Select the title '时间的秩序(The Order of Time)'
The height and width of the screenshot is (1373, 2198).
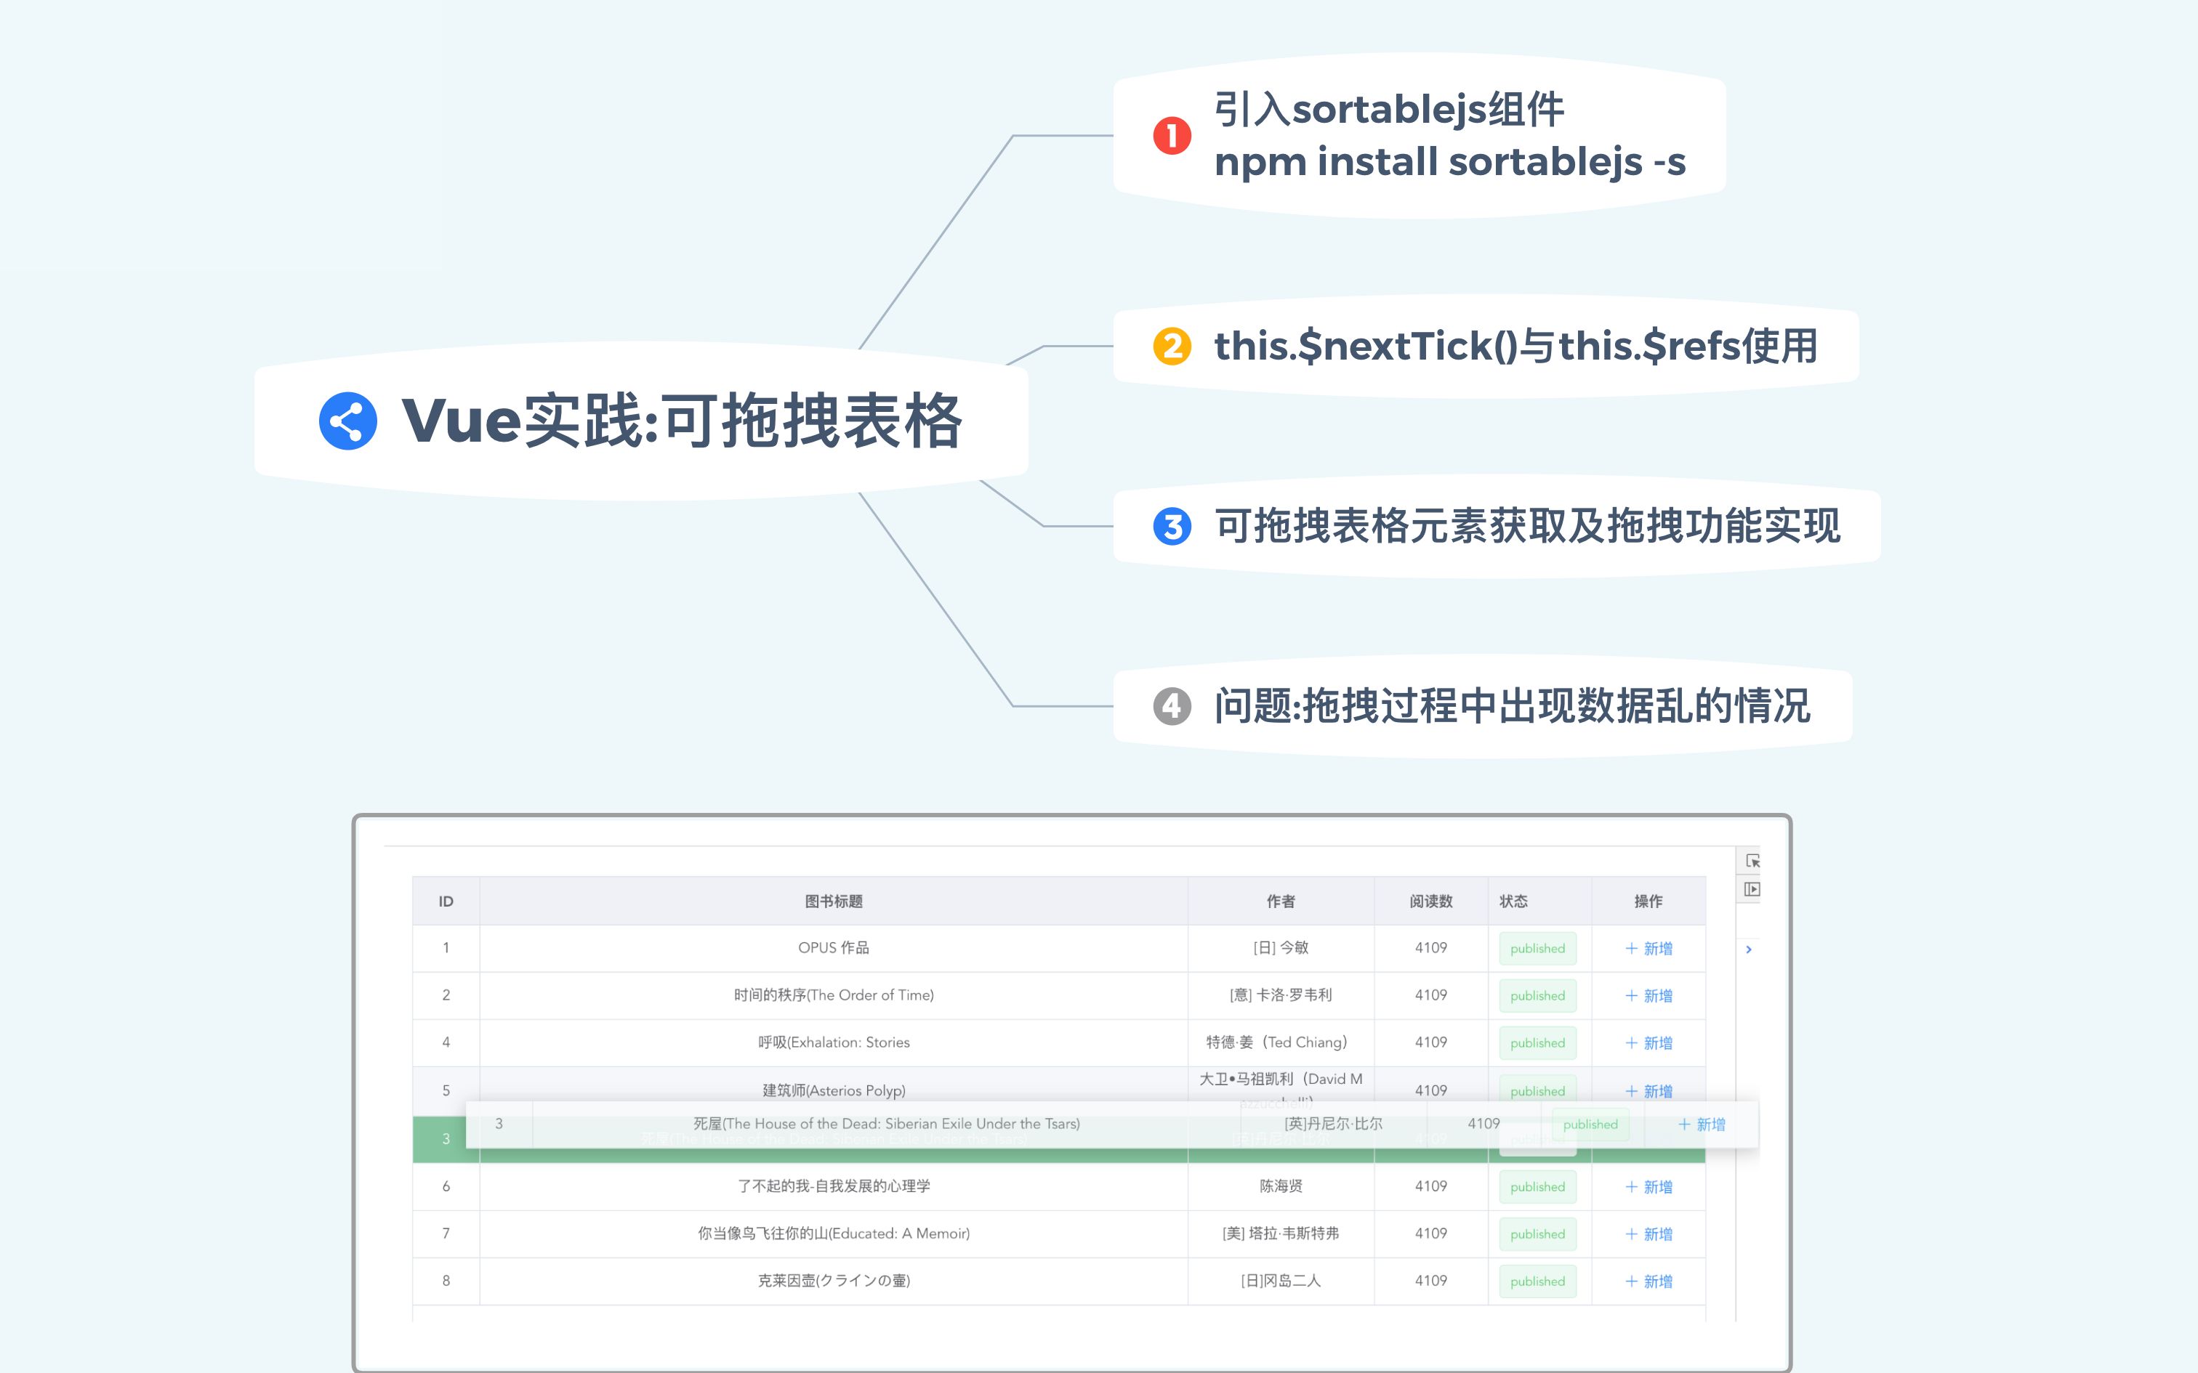(834, 995)
